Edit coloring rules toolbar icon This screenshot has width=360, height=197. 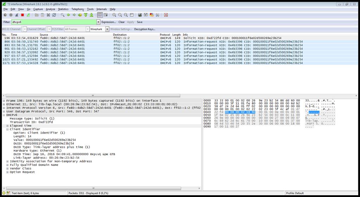pos(152,15)
